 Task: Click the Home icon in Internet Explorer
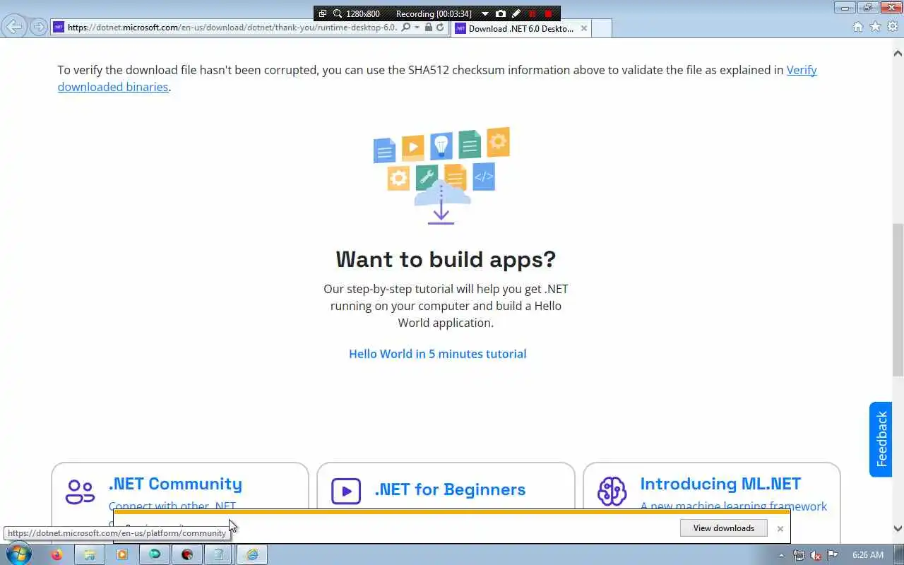(858, 27)
